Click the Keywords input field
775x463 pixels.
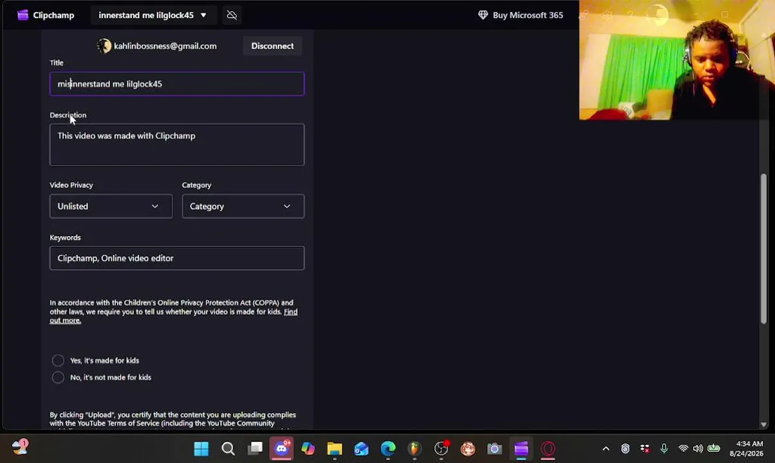point(177,258)
